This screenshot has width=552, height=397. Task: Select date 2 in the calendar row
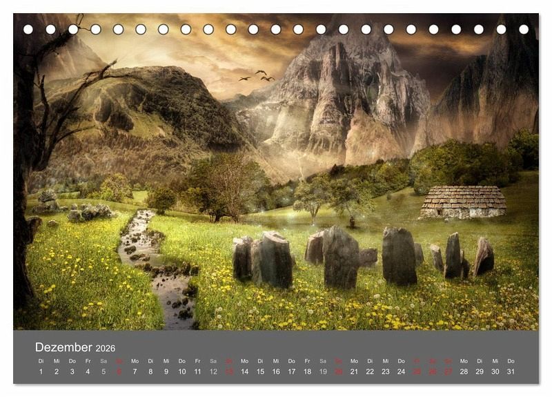tap(57, 371)
